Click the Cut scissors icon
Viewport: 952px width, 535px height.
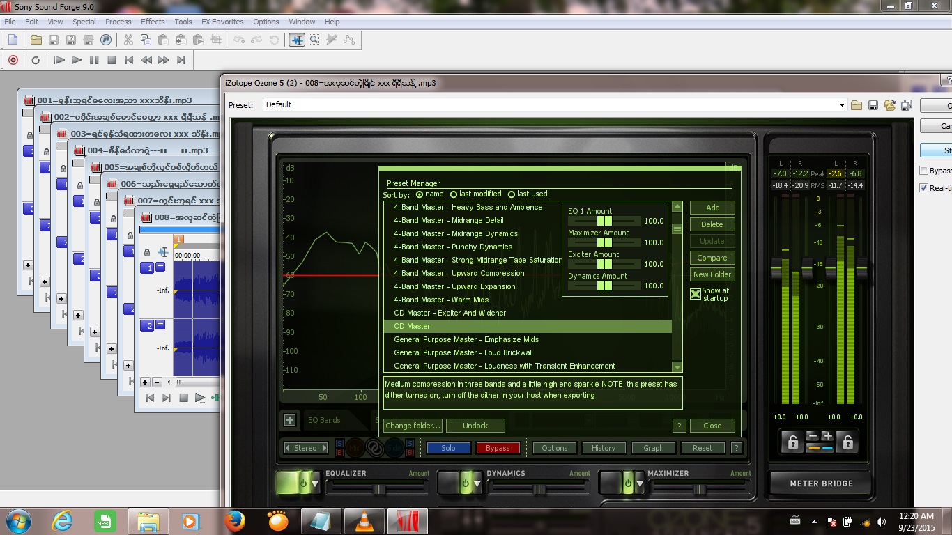[x=128, y=40]
